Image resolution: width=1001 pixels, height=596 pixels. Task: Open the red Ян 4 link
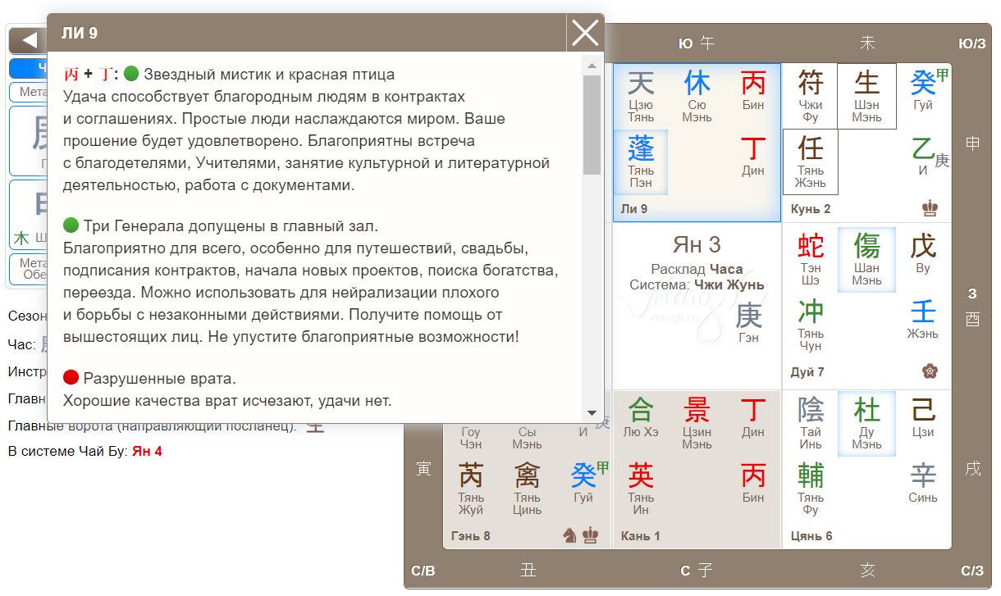coord(147,451)
